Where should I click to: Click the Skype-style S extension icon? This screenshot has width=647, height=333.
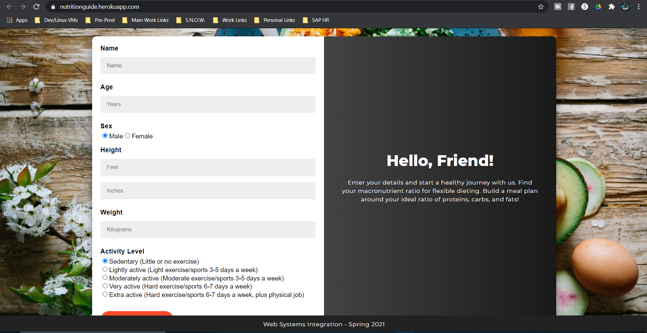click(x=585, y=7)
